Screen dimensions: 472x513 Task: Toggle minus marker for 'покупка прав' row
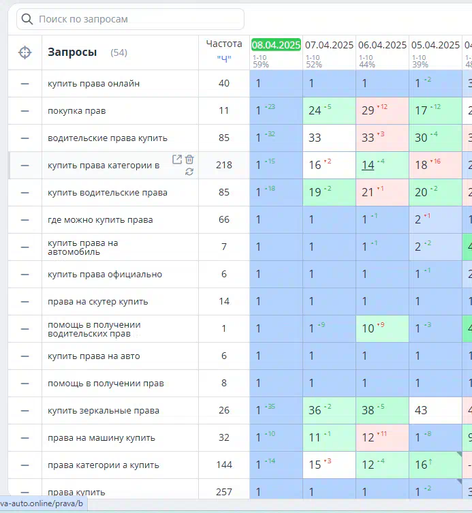pyautogui.click(x=25, y=111)
